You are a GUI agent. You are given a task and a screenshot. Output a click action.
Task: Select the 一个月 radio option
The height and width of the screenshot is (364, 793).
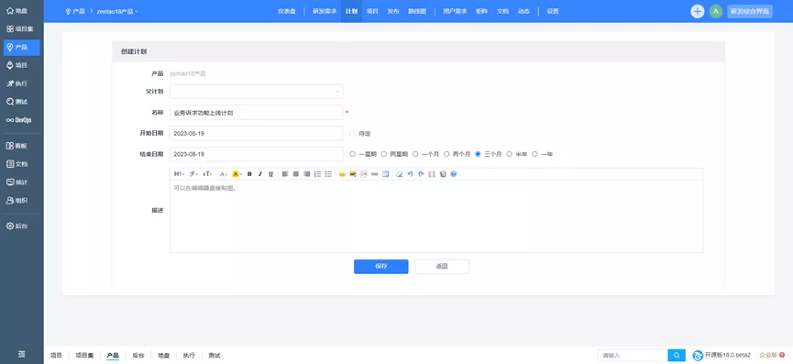pyautogui.click(x=415, y=154)
